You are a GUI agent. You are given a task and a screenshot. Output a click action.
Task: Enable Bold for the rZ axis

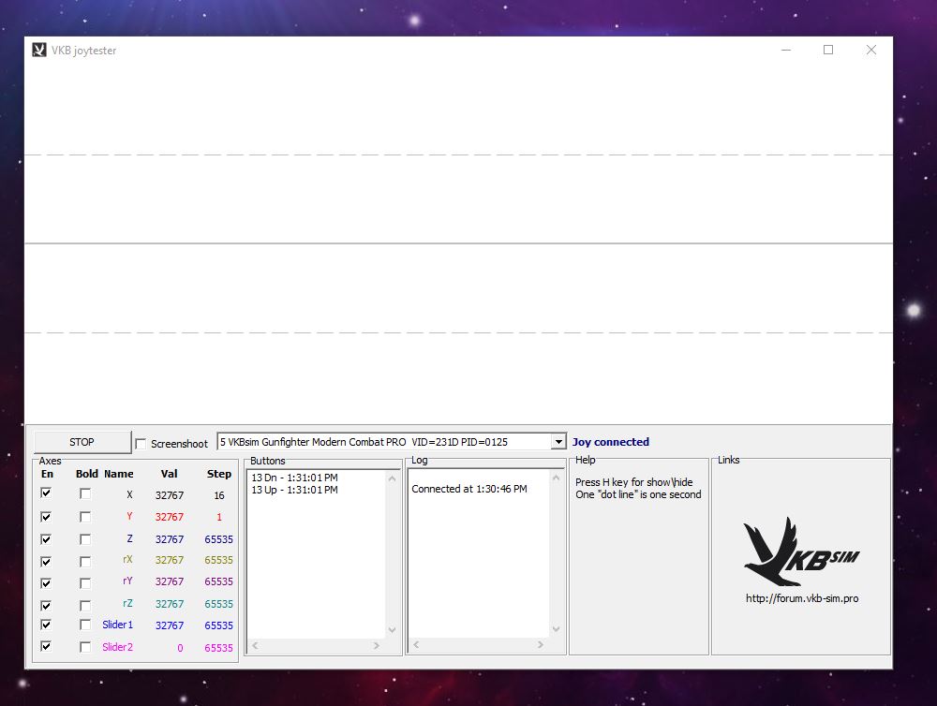click(x=85, y=606)
